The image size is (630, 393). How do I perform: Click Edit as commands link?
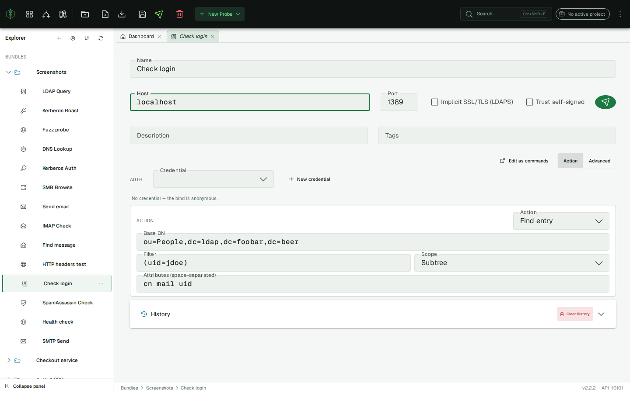point(524,161)
